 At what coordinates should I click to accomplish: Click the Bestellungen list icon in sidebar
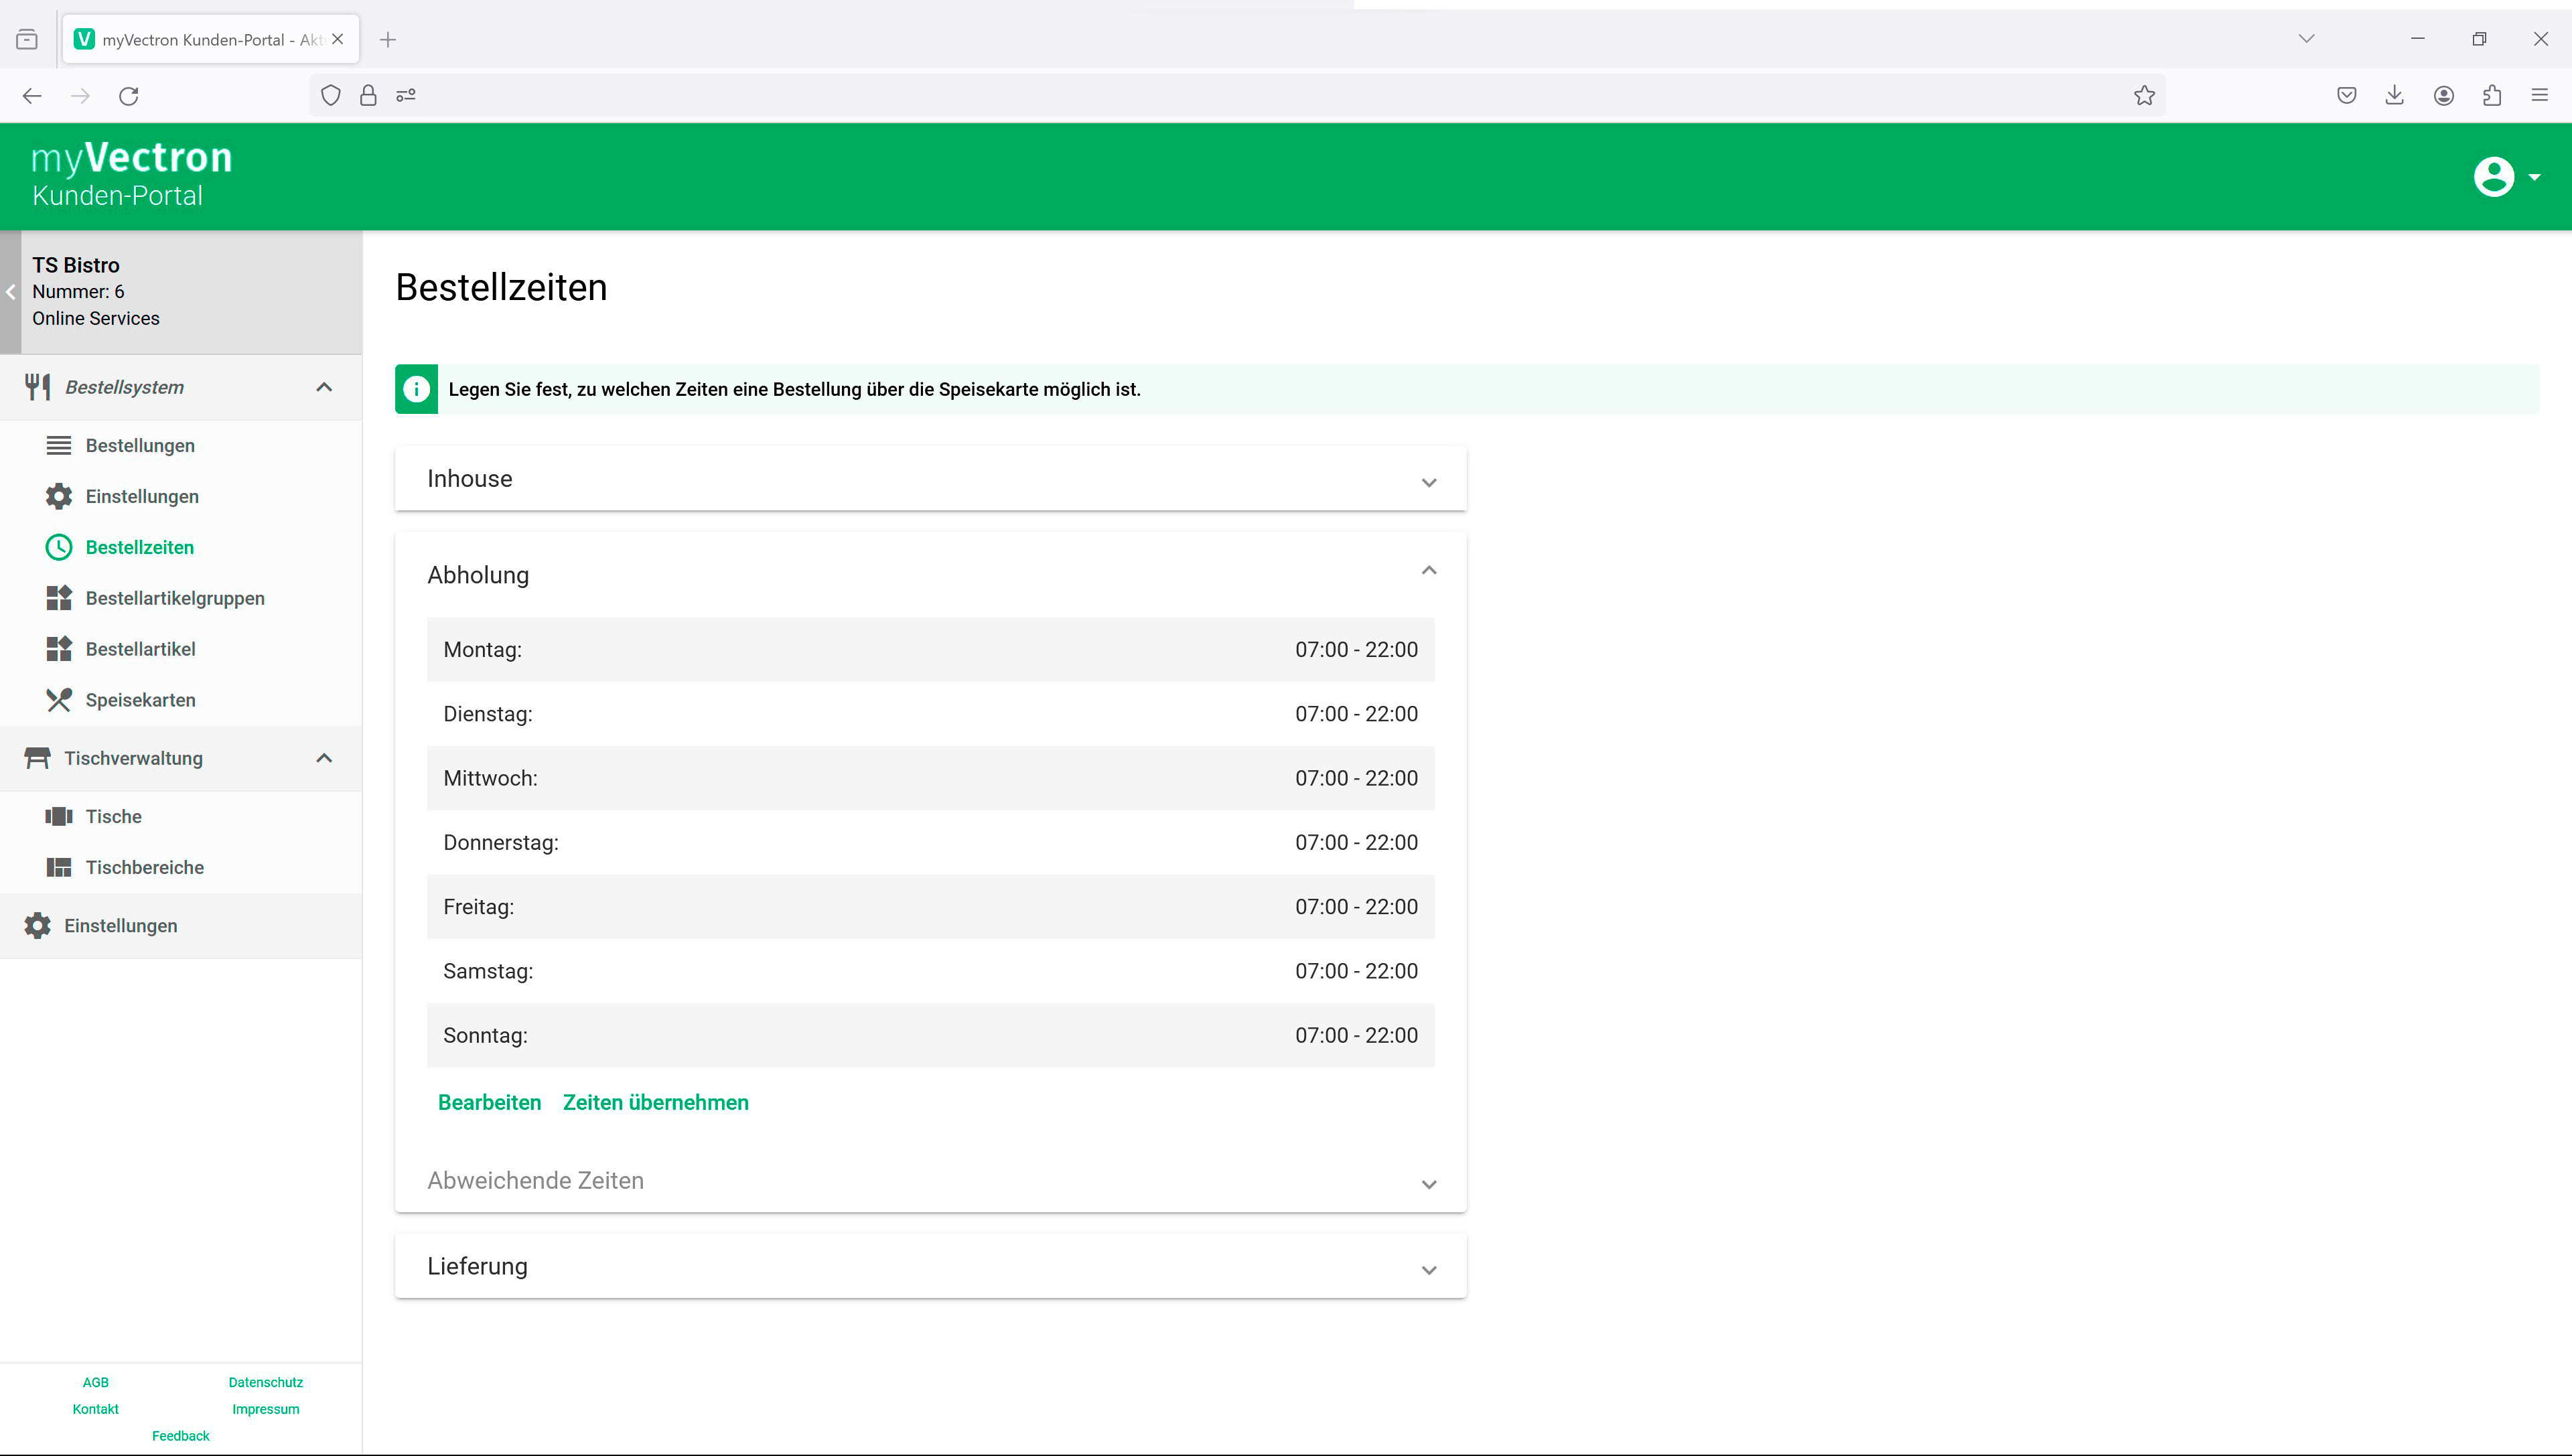[59, 445]
